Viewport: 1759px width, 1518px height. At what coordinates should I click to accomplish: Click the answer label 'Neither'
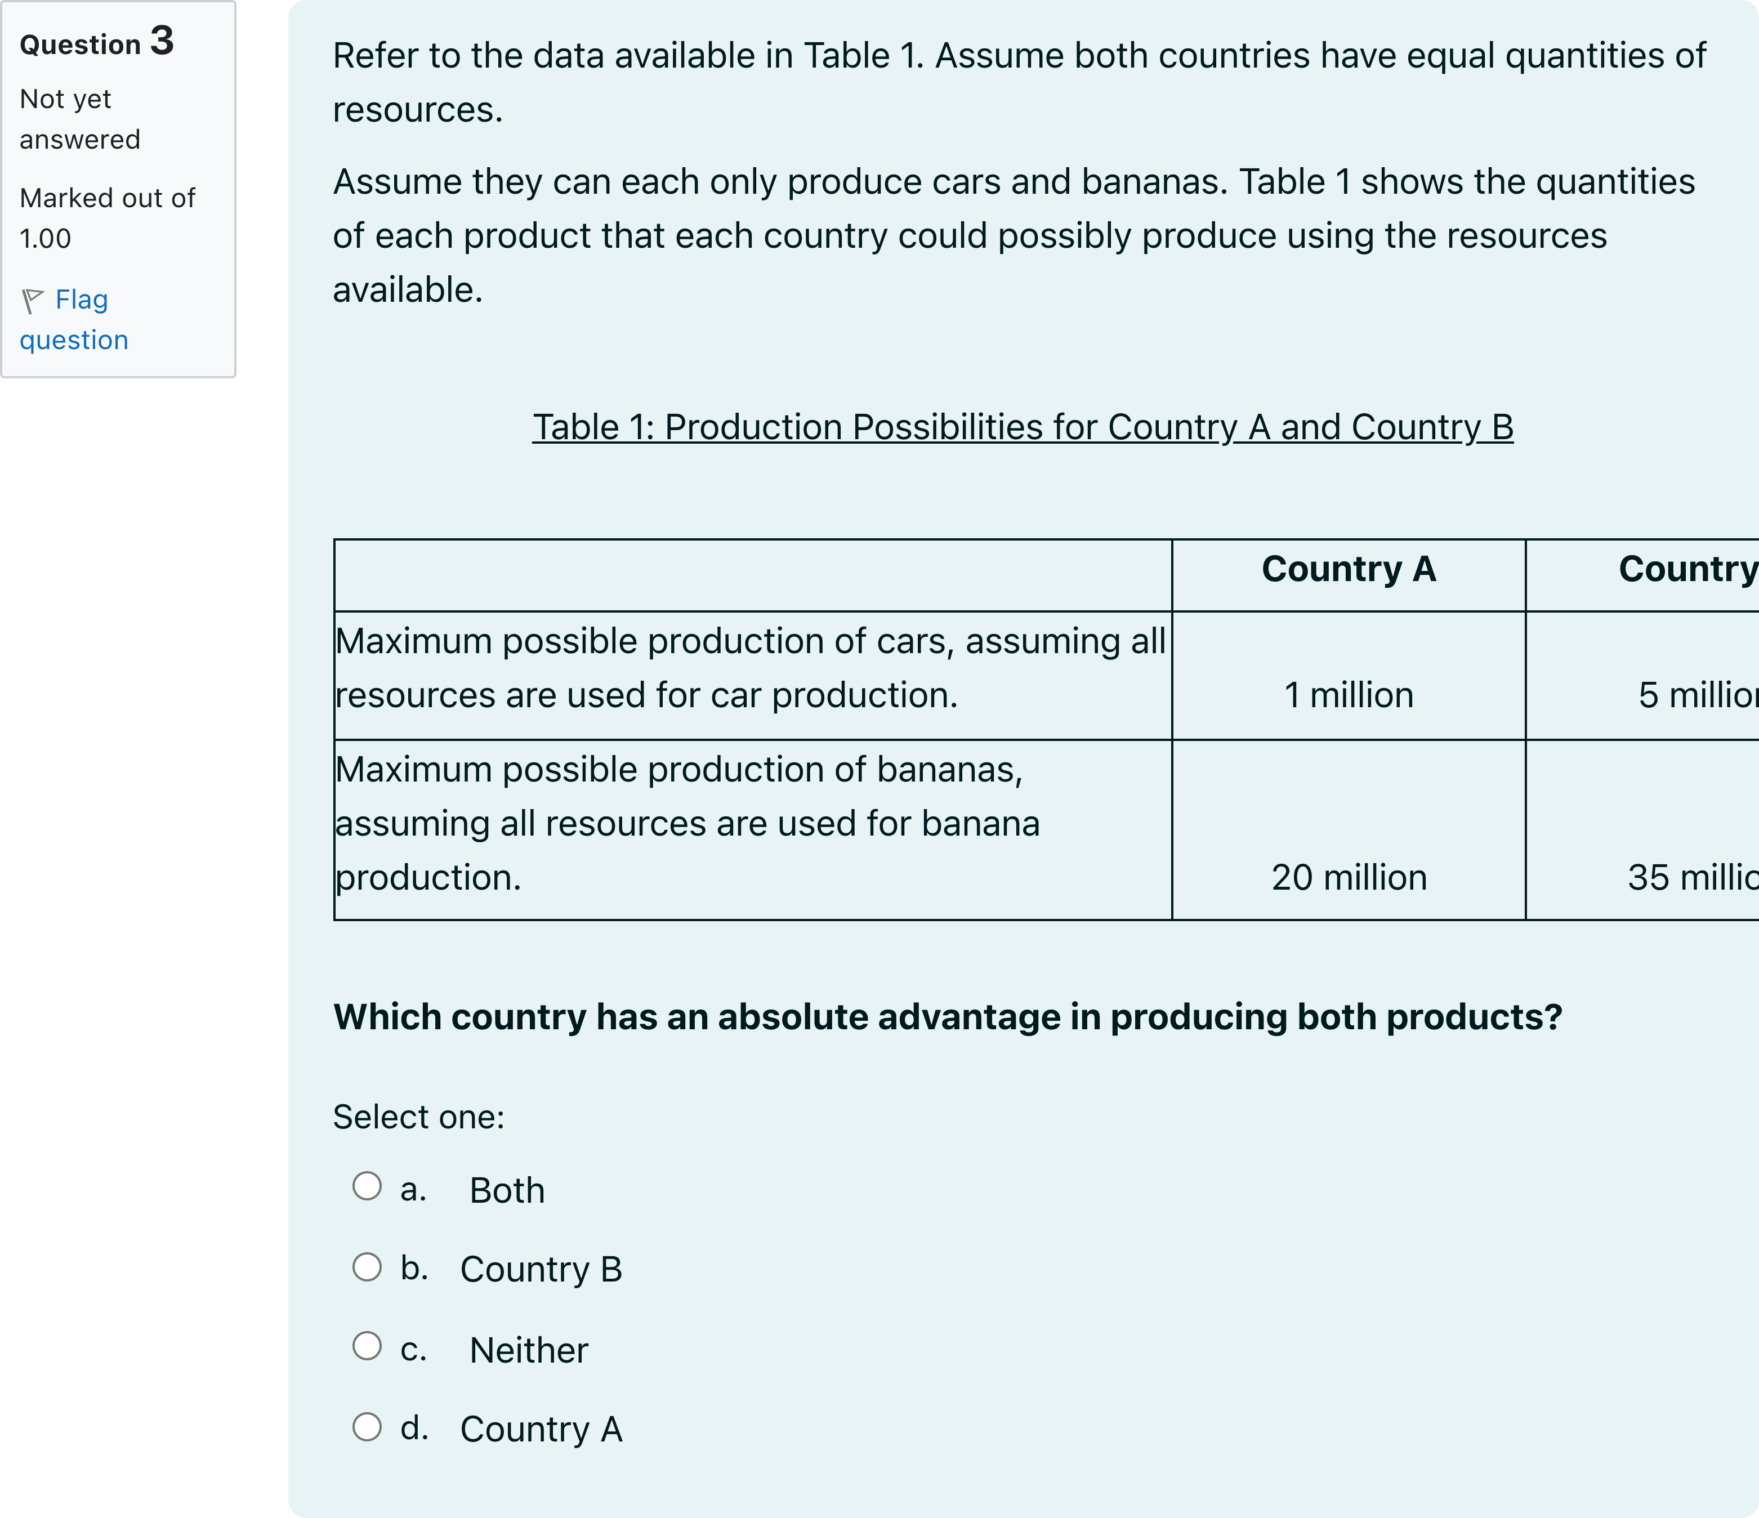click(528, 1350)
